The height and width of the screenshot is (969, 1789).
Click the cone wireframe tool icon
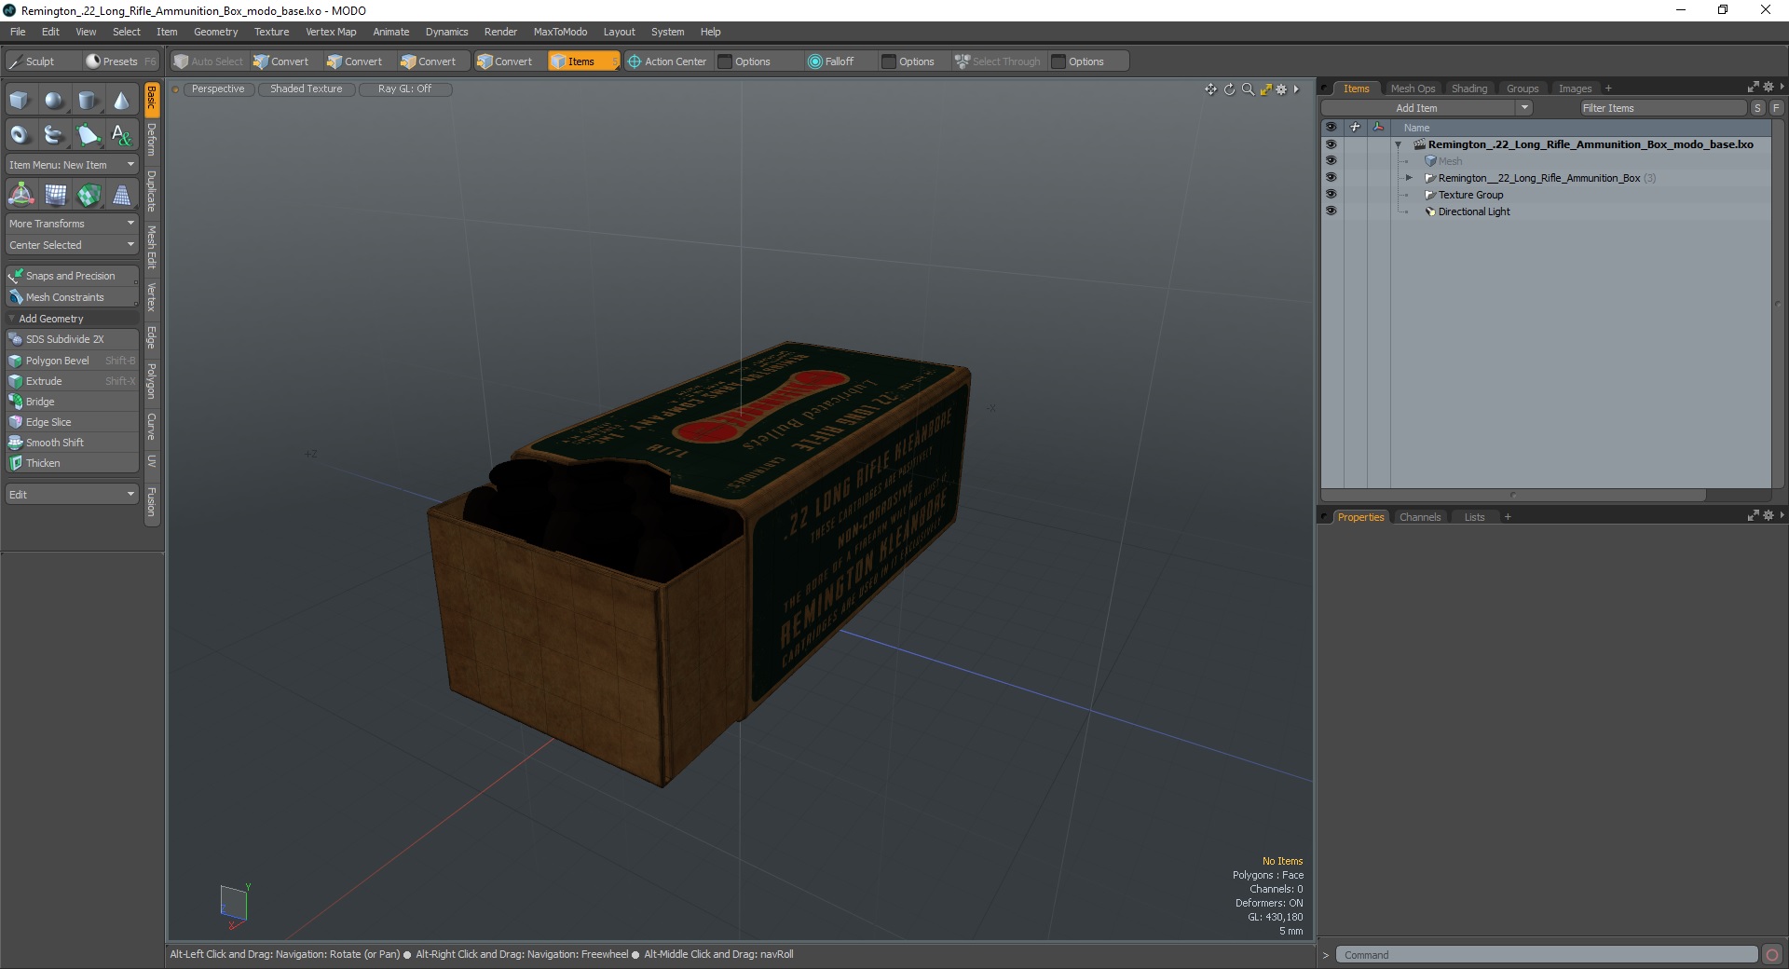[121, 195]
